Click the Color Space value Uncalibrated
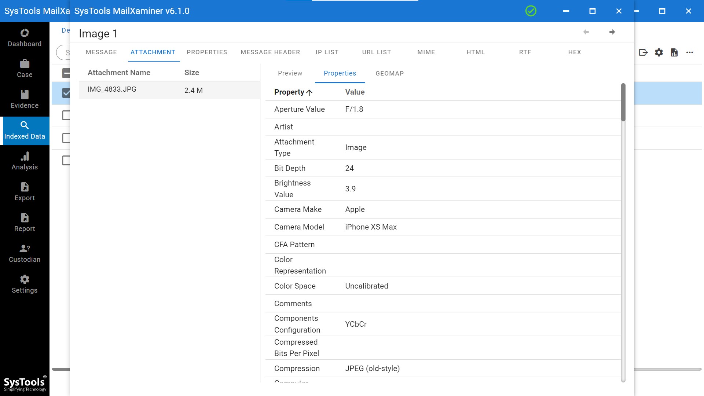 [x=366, y=286]
